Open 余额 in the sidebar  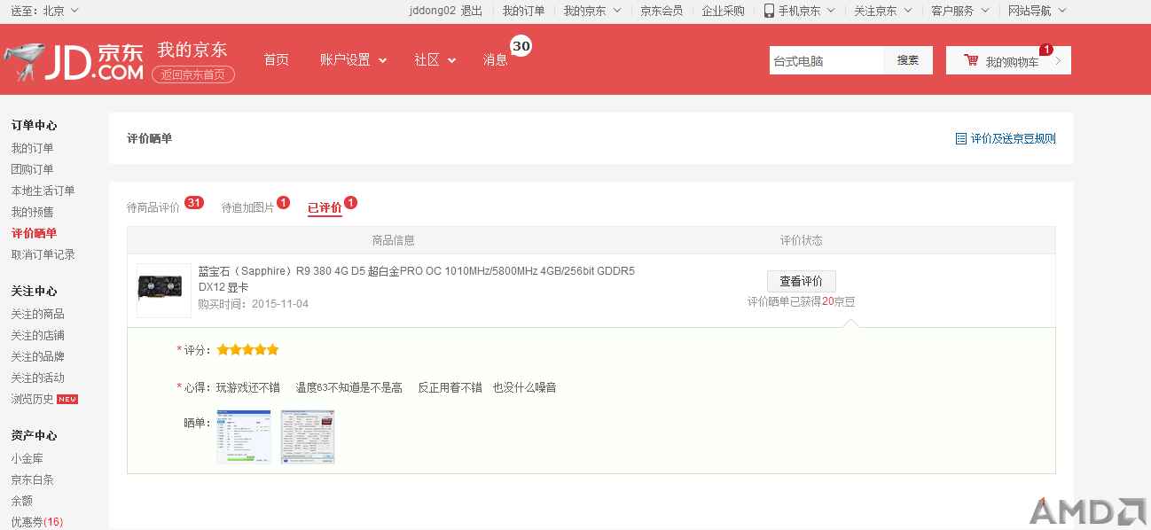click(x=21, y=501)
